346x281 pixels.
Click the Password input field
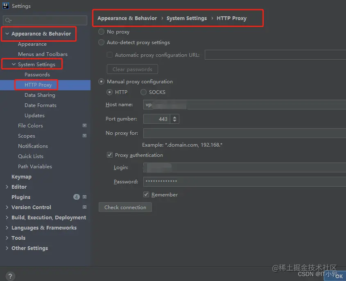[244, 182]
